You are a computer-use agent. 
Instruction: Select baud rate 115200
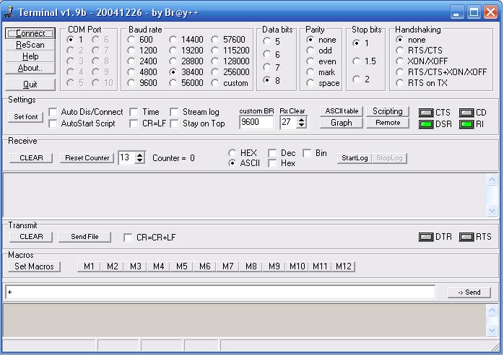214,51
